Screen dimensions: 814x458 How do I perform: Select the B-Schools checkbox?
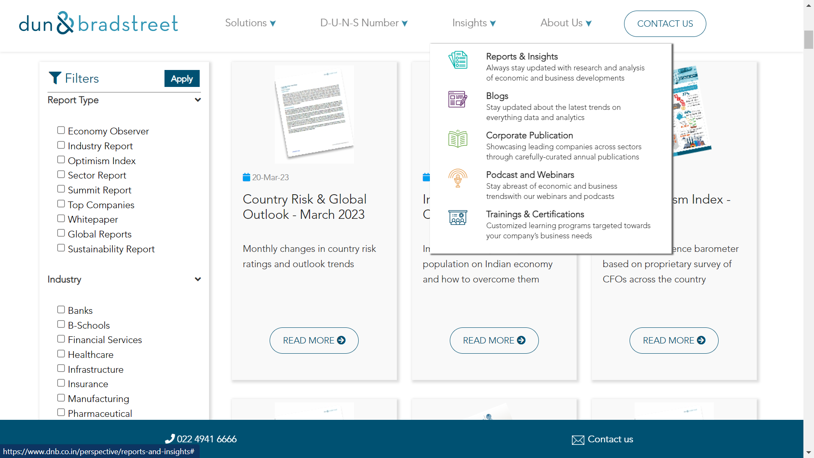click(61, 324)
